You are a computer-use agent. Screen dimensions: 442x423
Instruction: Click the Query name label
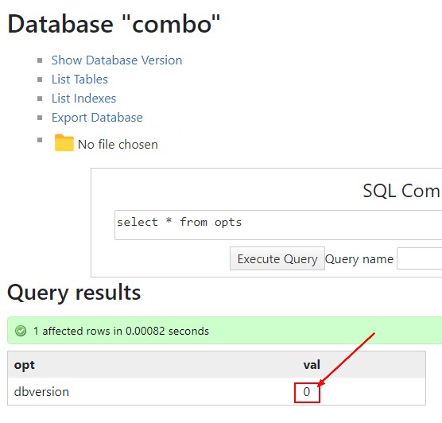[359, 259]
